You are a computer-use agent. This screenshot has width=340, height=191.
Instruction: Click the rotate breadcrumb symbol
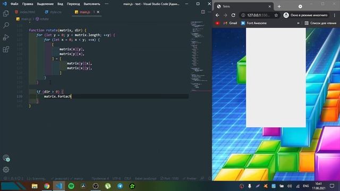click(x=42, y=19)
